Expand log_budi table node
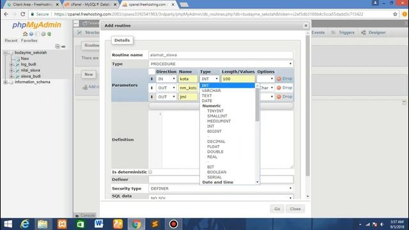Screen dimensions: 409x230 12,65
